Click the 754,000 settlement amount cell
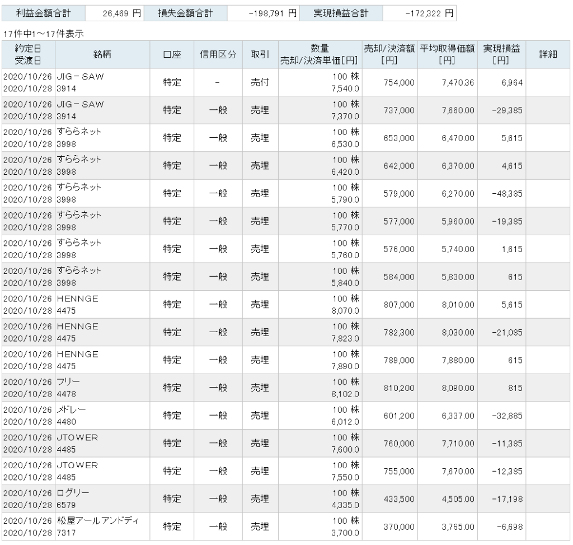Image resolution: width=573 pixels, height=545 pixels. tap(389, 82)
